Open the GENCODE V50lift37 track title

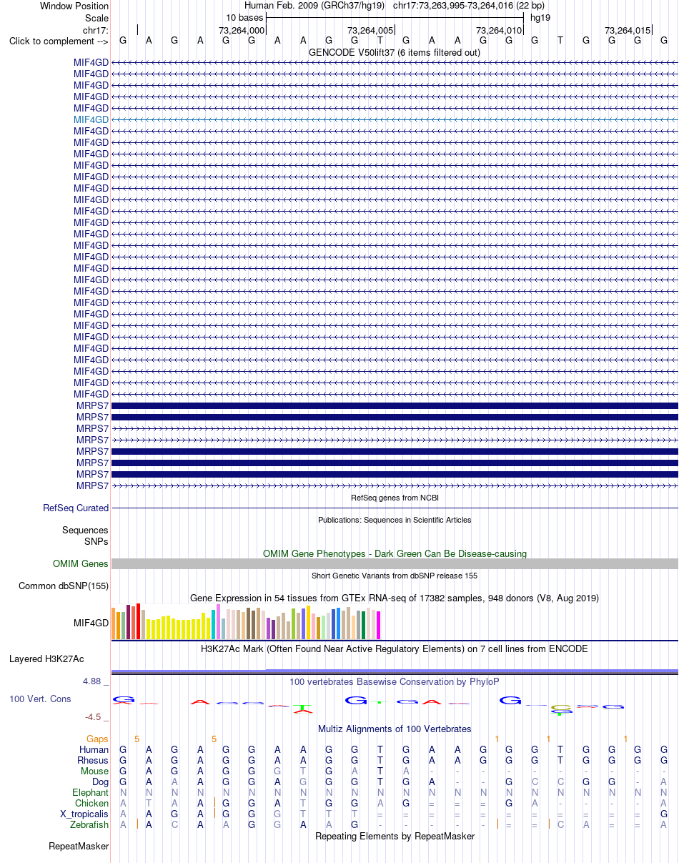coord(395,52)
